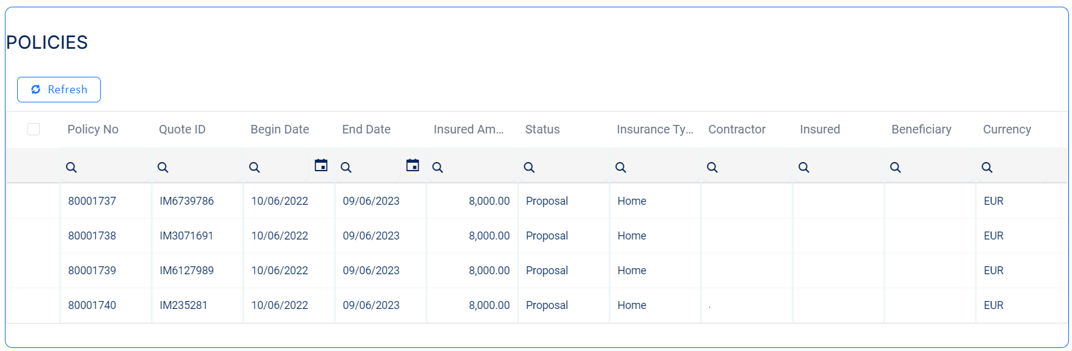Sort by the Status column header

(x=542, y=129)
